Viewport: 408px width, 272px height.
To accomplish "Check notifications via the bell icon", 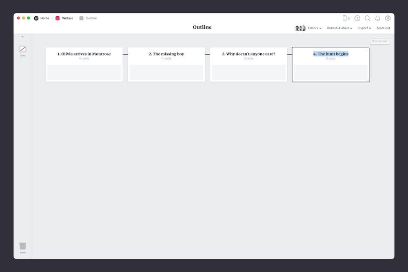I will click(377, 18).
